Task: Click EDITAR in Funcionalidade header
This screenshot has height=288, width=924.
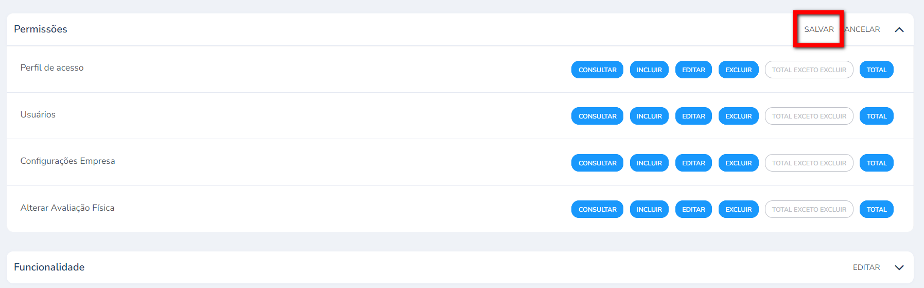Action: [866, 267]
